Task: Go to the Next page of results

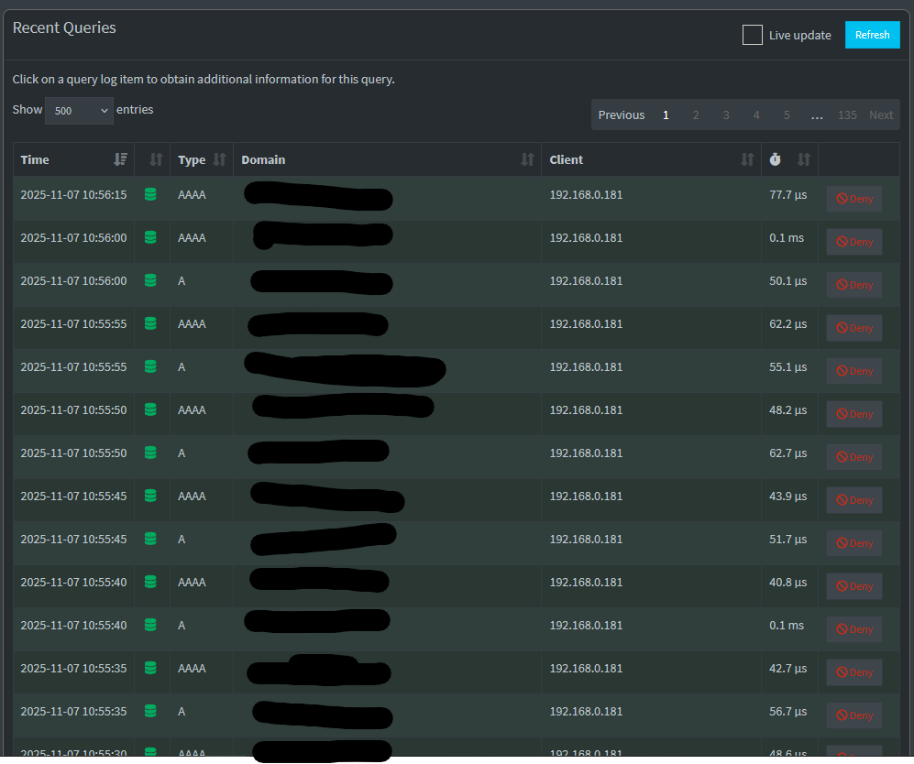Action: click(x=881, y=115)
